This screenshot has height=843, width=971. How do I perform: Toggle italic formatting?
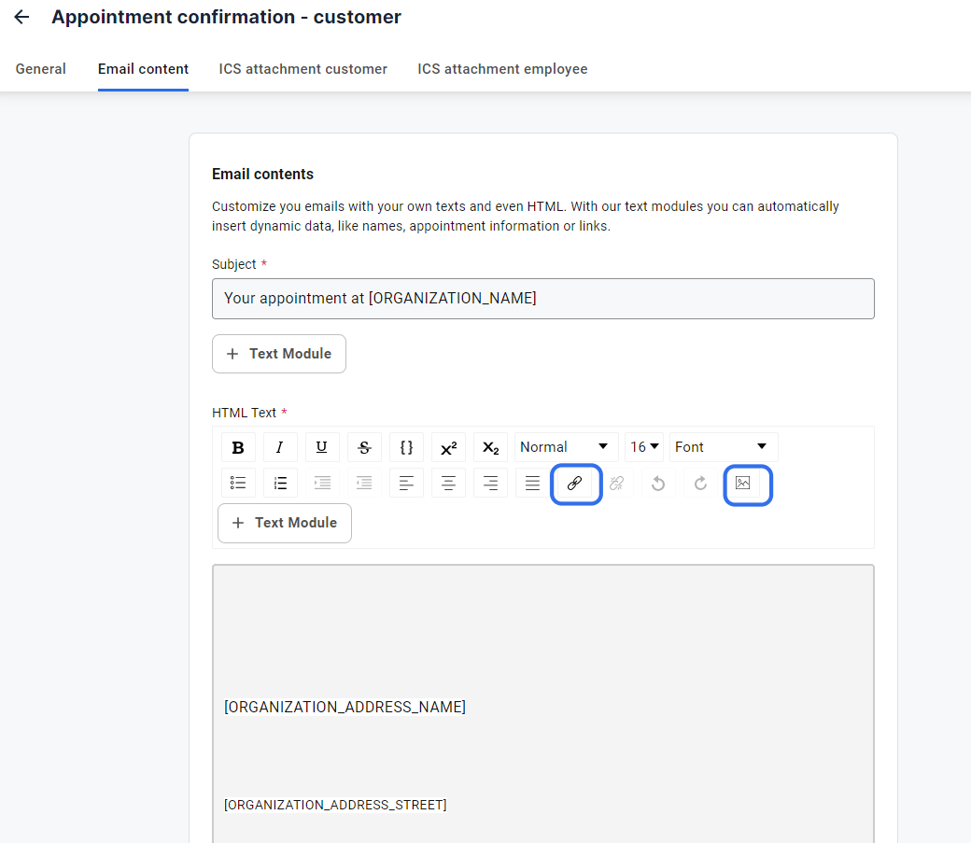[280, 447]
